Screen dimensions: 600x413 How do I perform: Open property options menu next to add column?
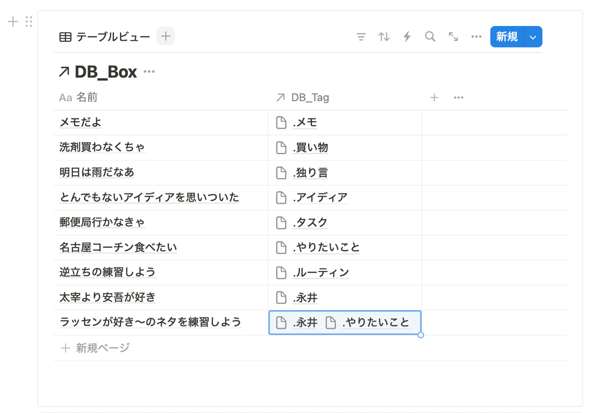click(x=458, y=97)
